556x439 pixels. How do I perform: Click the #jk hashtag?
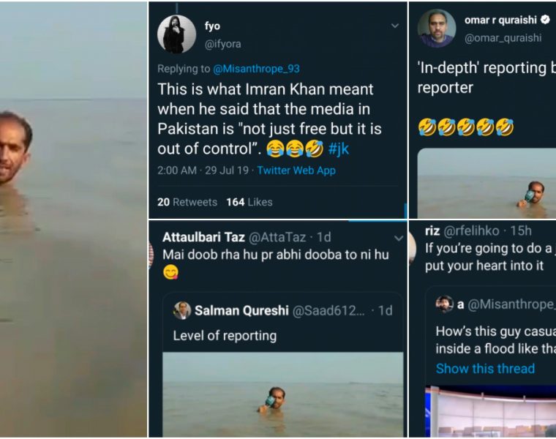pos(339,149)
